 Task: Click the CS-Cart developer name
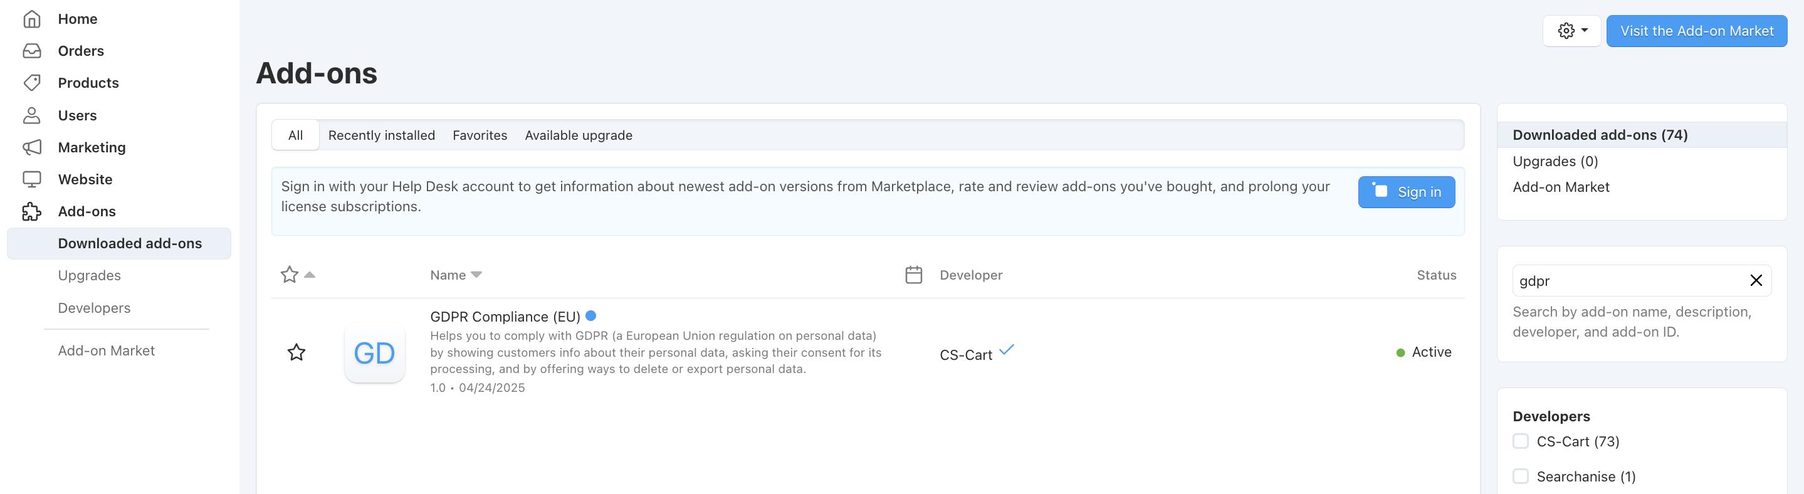pos(966,355)
